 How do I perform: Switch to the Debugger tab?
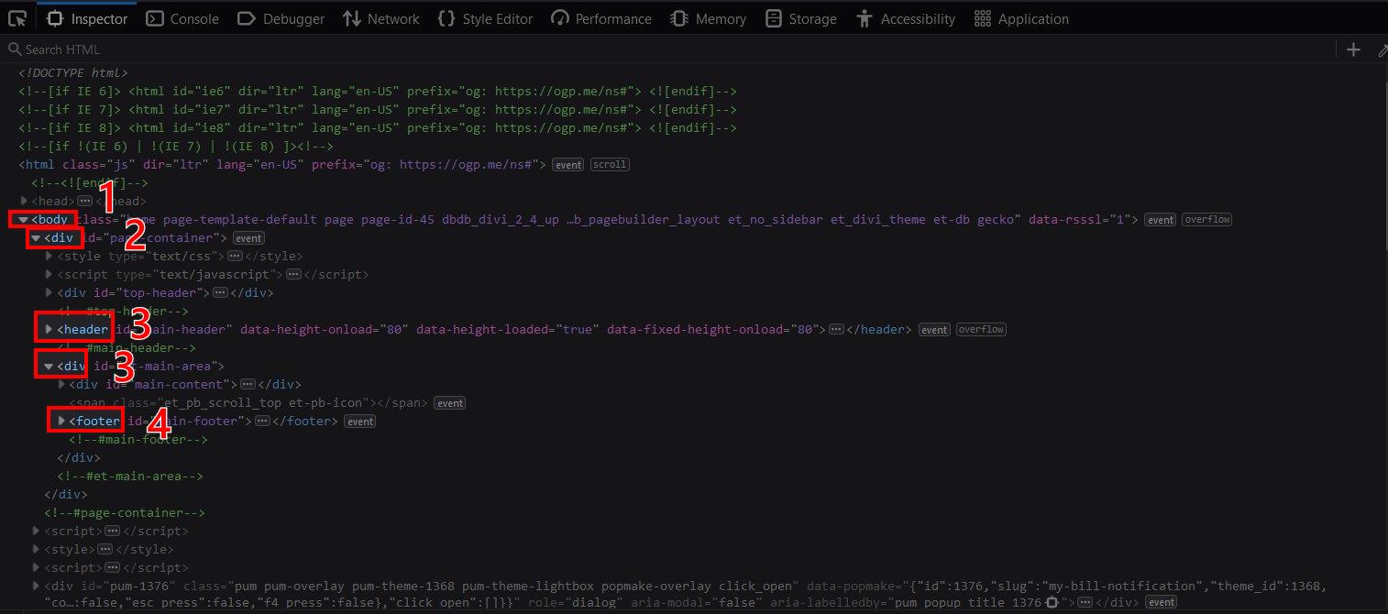click(x=281, y=18)
